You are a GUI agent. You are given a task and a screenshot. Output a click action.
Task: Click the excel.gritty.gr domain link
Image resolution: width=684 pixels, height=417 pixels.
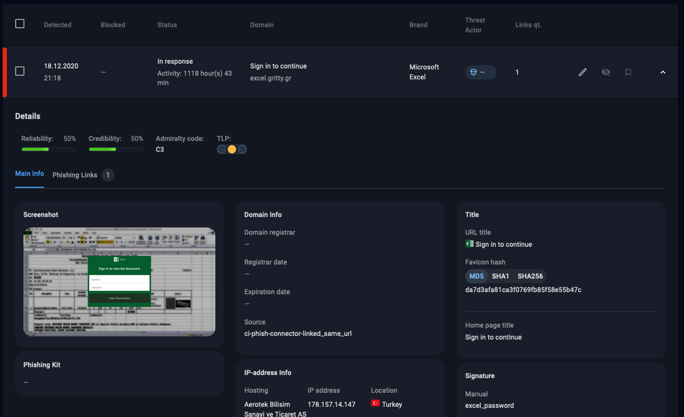coord(271,78)
